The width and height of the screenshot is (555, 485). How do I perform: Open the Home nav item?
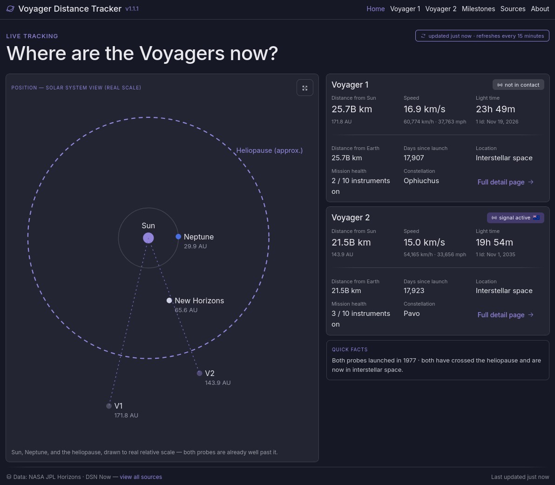pos(376,9)
